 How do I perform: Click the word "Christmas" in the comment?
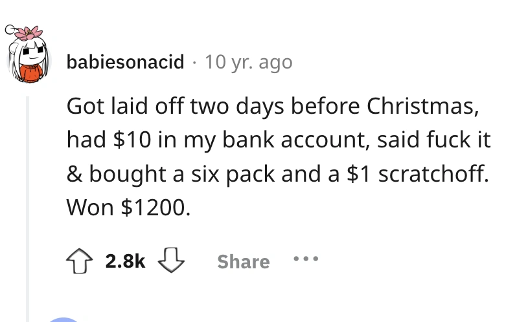click(433, 107)
